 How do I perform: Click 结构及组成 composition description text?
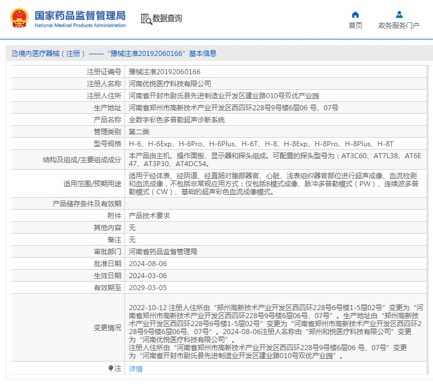pyautogui.click(x=275, y=159)
